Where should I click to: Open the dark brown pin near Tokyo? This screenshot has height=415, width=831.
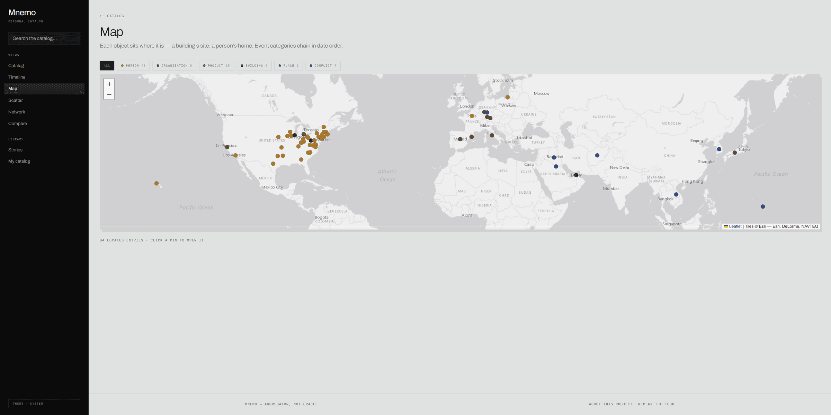pos(735,153)
